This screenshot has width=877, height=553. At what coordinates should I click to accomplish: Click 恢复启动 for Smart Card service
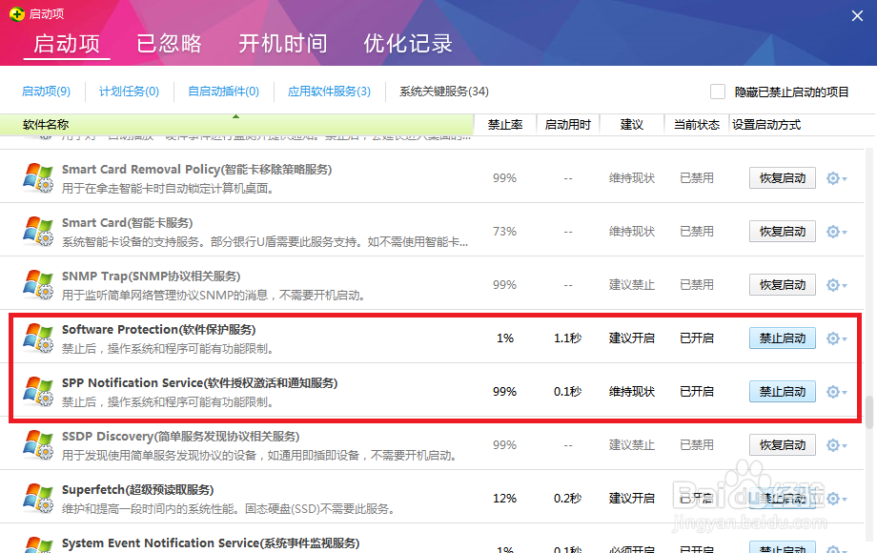click(x=782, y=232)
